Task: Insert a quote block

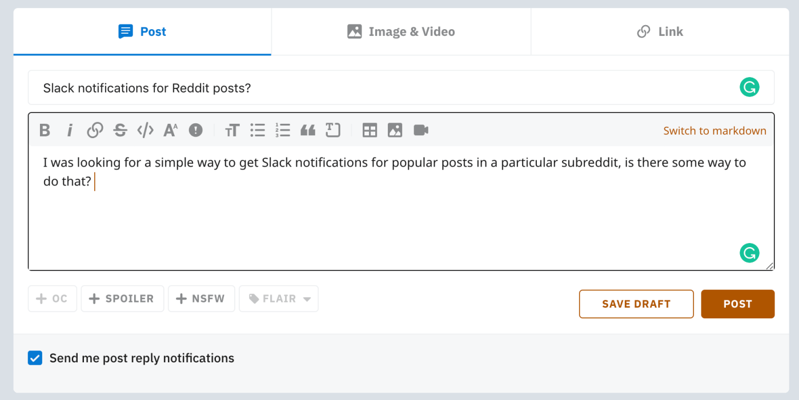Action: click(308, 131)
